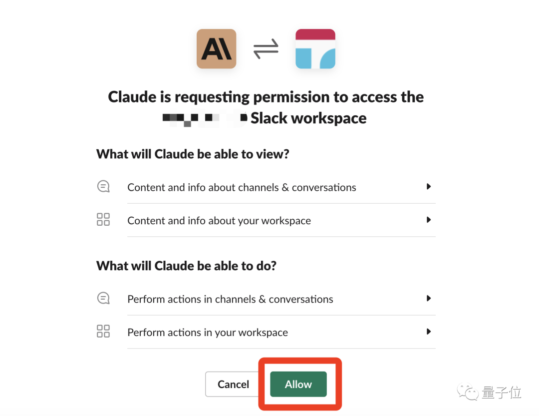Image resolution: width=539 pixels, height=416 pixels.
Task: Click the Slack workspace logo icon
Action: tap(315, 49)
